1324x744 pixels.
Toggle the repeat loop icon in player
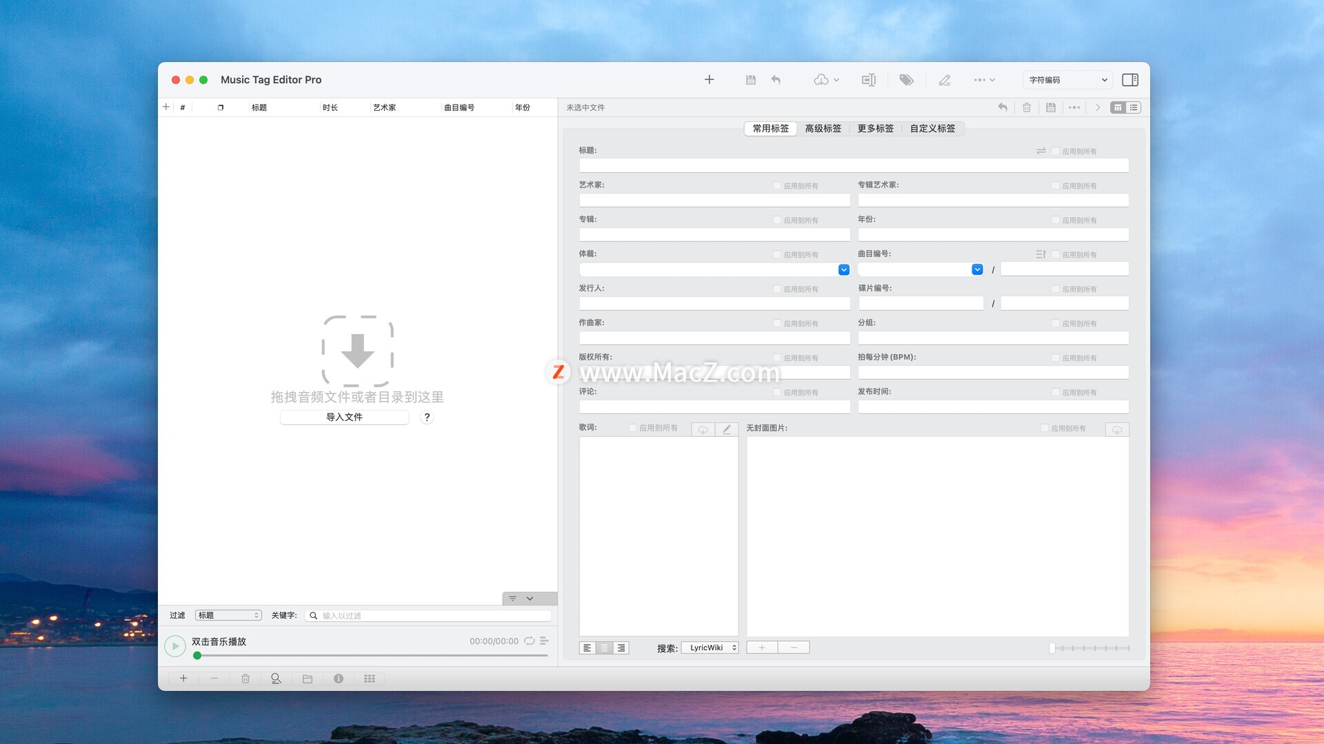coord(529,641)
